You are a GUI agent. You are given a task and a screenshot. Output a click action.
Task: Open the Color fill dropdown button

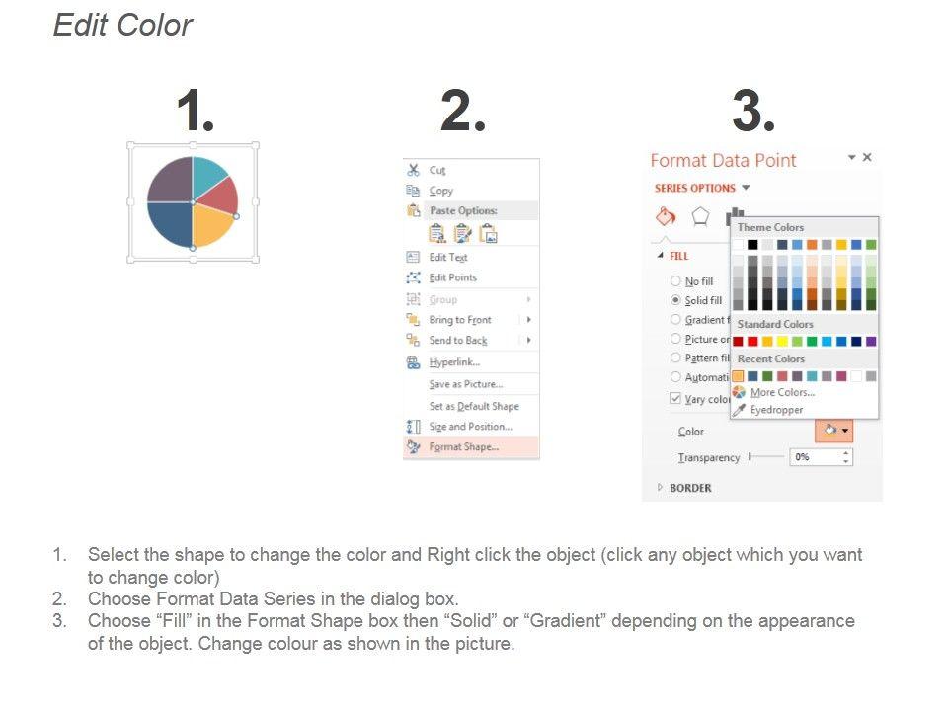(833, 431)
